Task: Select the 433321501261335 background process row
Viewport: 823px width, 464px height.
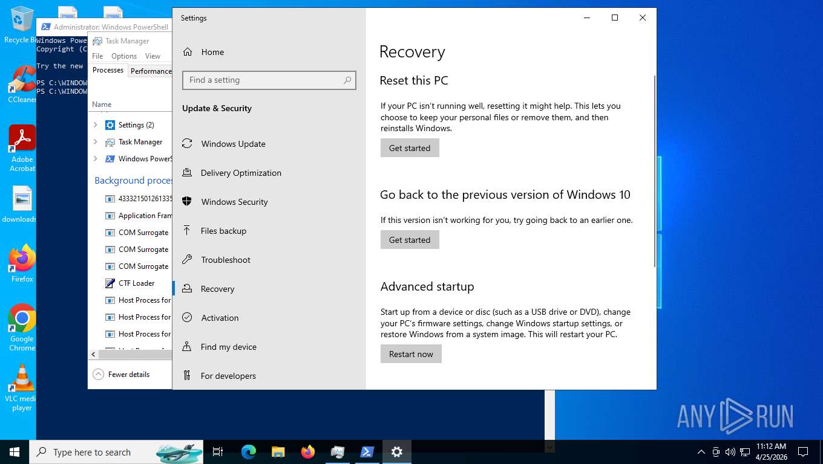Action: 130,199
